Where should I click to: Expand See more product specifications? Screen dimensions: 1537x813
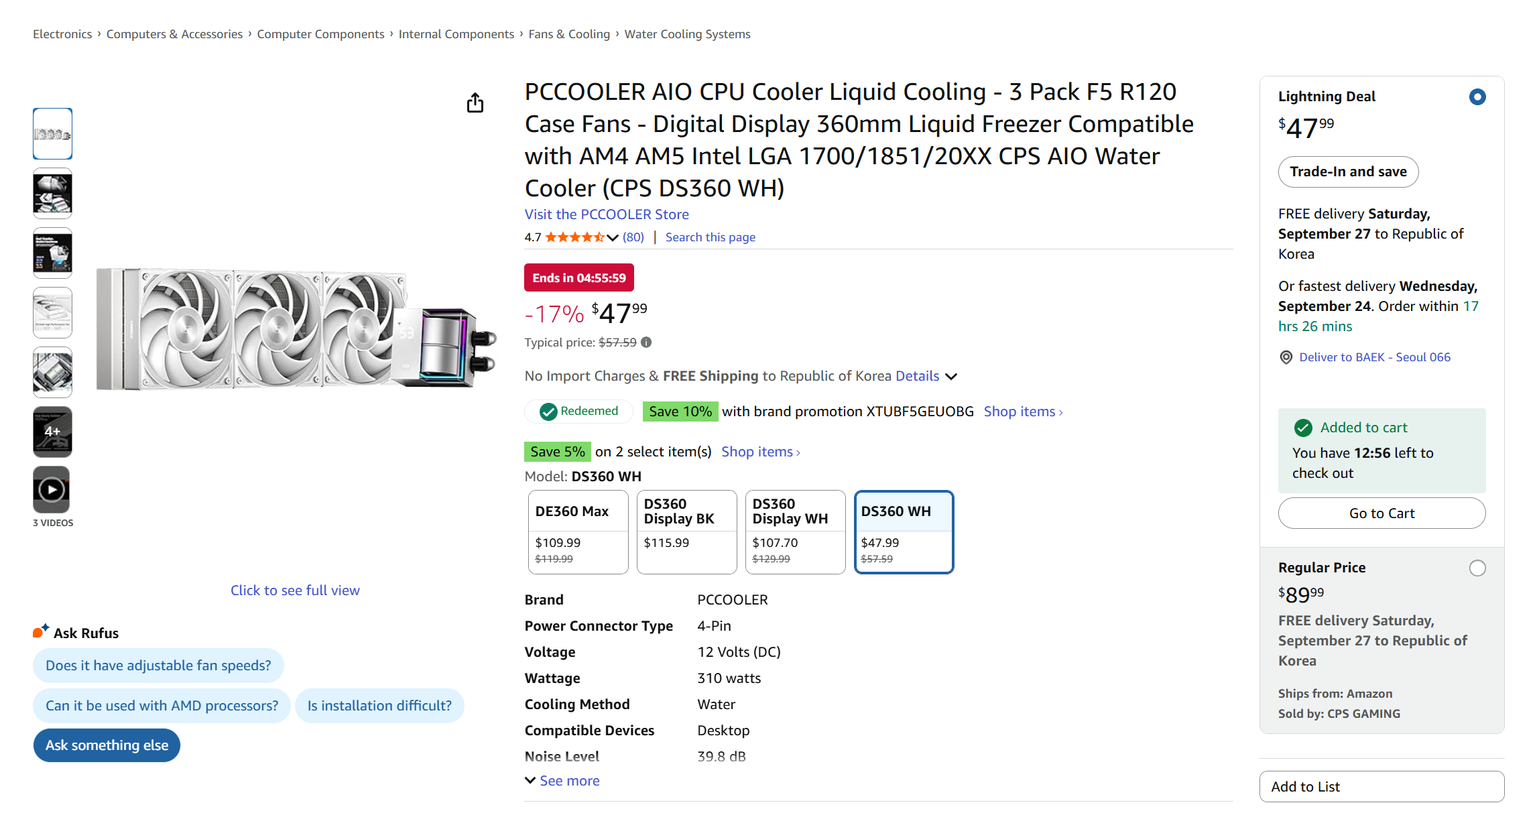point(562,781)
